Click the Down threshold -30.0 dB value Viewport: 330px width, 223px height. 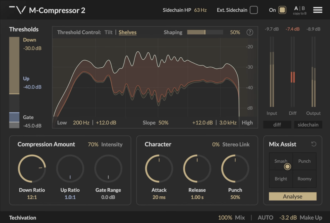pos(32,48)
